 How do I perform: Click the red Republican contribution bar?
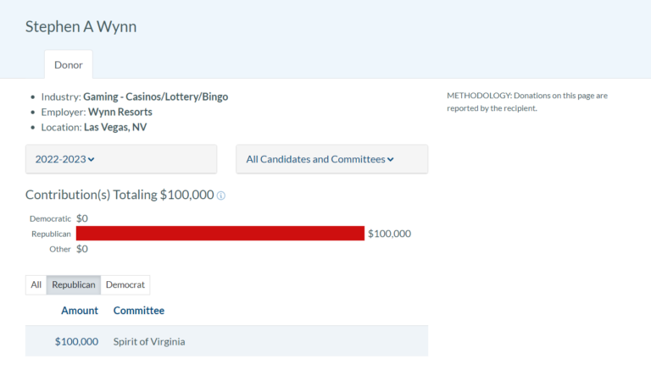220,233
